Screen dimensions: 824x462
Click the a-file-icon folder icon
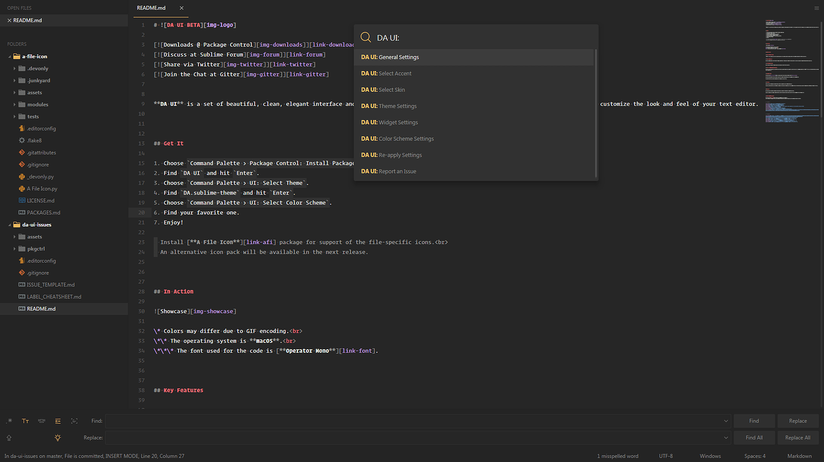coord(16,56)
